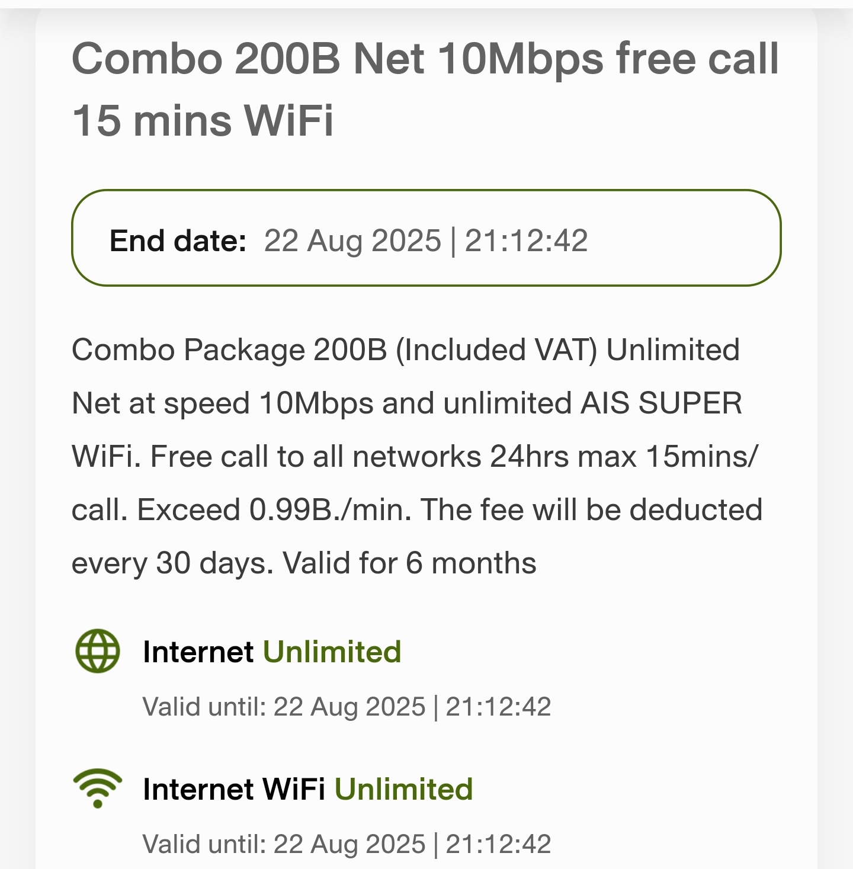Click green 'Unlimited' beside Internet
Screen dimensions: 853x869
(x=332, y=652)
